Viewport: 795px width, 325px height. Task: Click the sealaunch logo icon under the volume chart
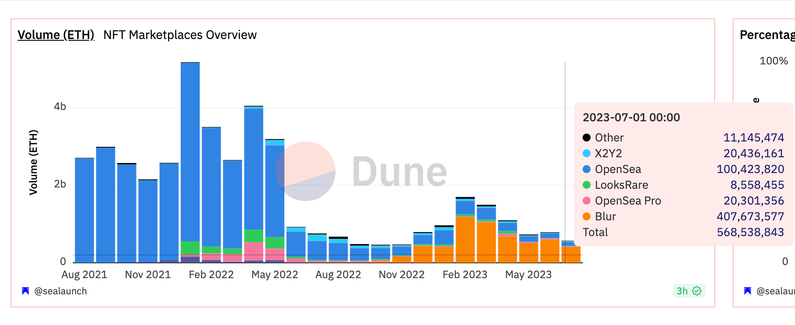pyautogui.click(x=25, y=291)
